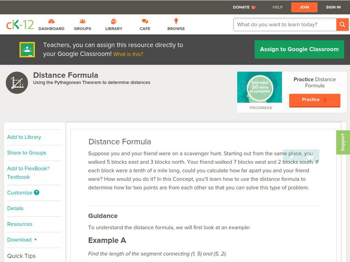Open HELP in the top bar
The image size is (350, 262).
pos(277,7)
